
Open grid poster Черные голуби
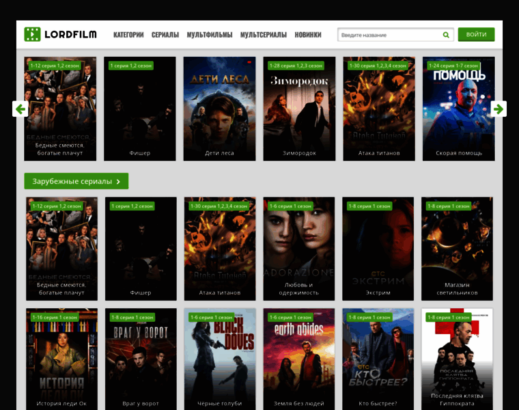[x=220, y=359]
